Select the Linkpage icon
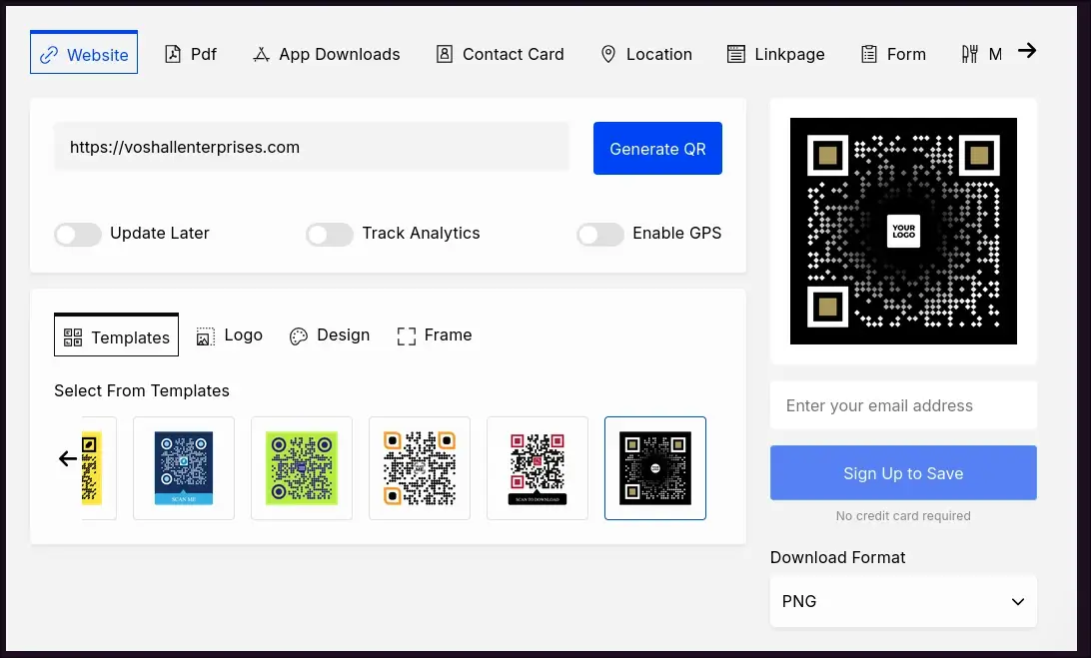 click(x=736, y=54)
